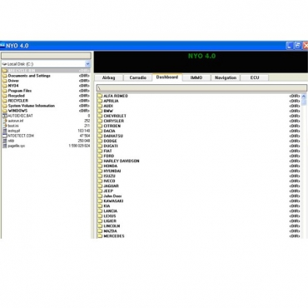Select the WINDOWS folder entry
The image size is (308, 308).
pos(46,111)
